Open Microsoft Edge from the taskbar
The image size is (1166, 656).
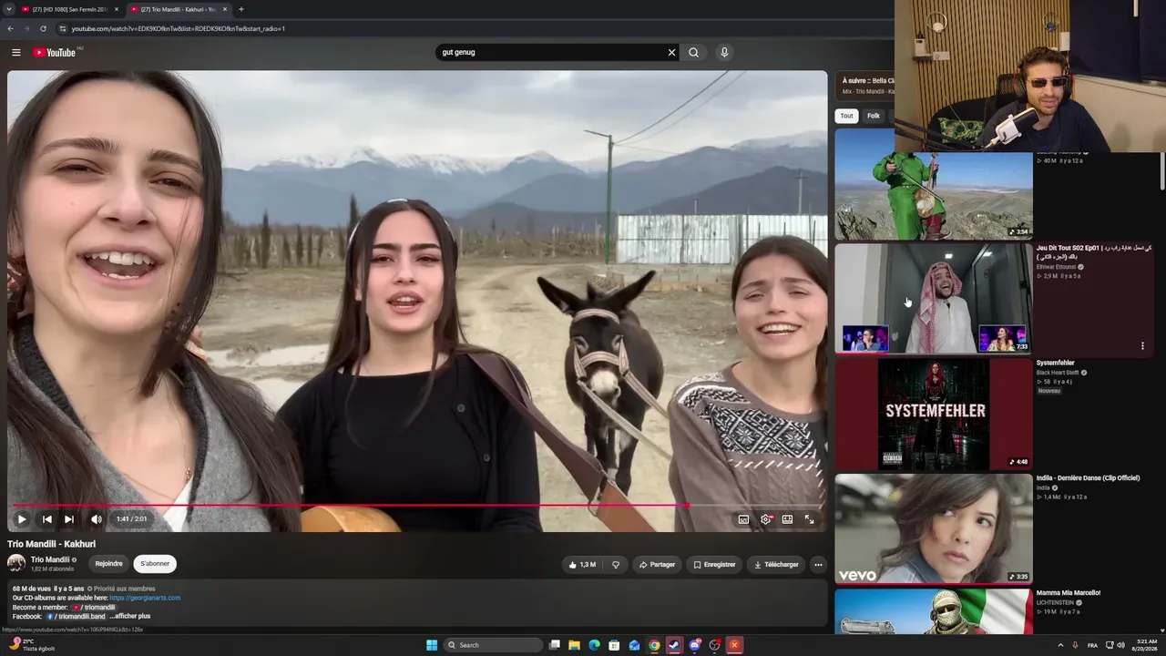click(x=594, y=645)
